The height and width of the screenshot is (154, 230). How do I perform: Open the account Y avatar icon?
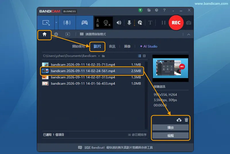140,10
